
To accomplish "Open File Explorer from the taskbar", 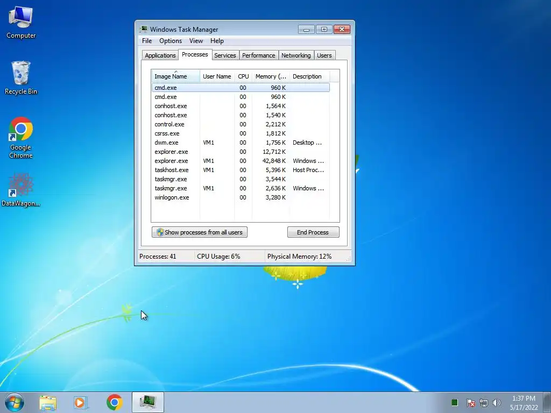I will point(48,402).
